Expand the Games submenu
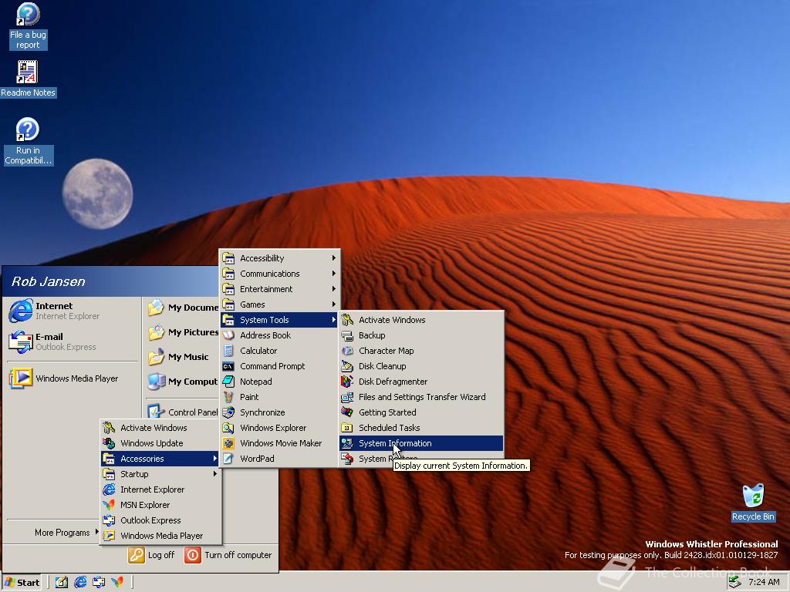The width and height of the screenshot is (790, 592). (x=279, y=304)
